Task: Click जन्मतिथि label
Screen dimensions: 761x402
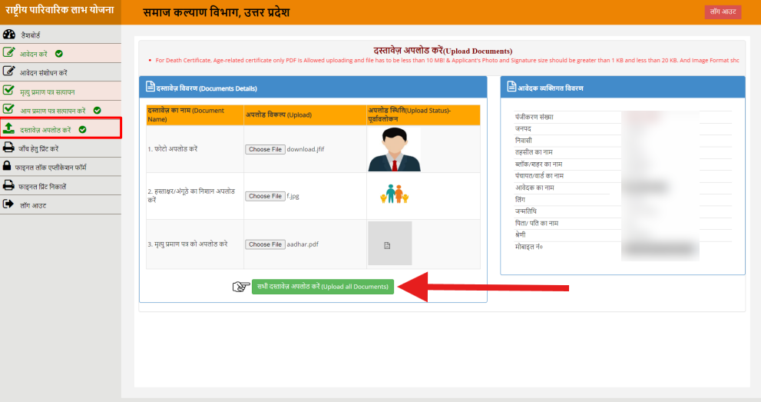Action: [x=525, y=211]
